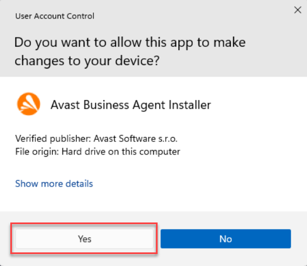The width and height of the screenshot is (307, 266).
Task: Click the File origin label
Action: [37, 152]
